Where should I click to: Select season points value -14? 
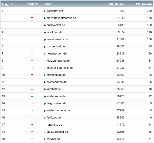coord(150,125)
